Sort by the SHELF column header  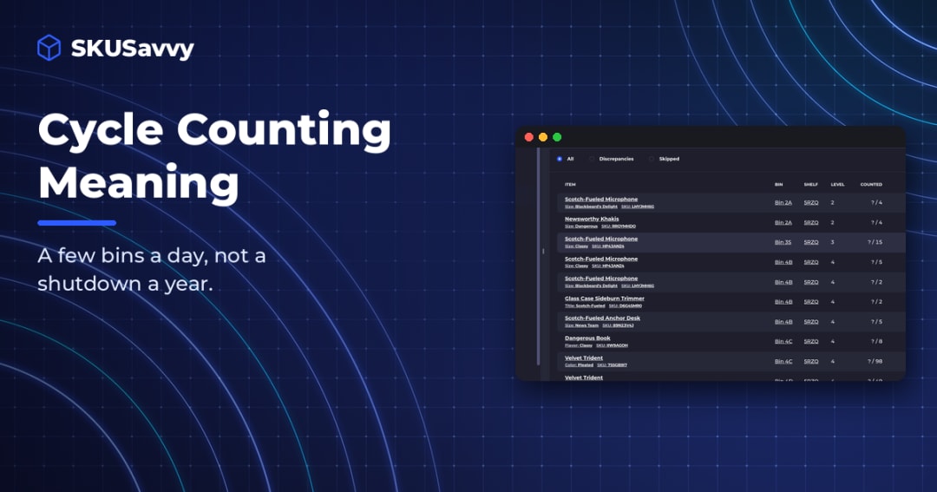(x=811, y=185)
